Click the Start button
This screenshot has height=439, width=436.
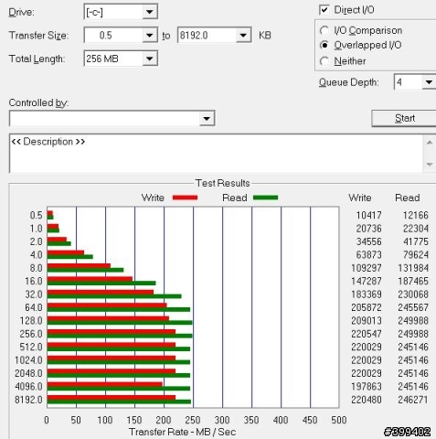(405, 118)
